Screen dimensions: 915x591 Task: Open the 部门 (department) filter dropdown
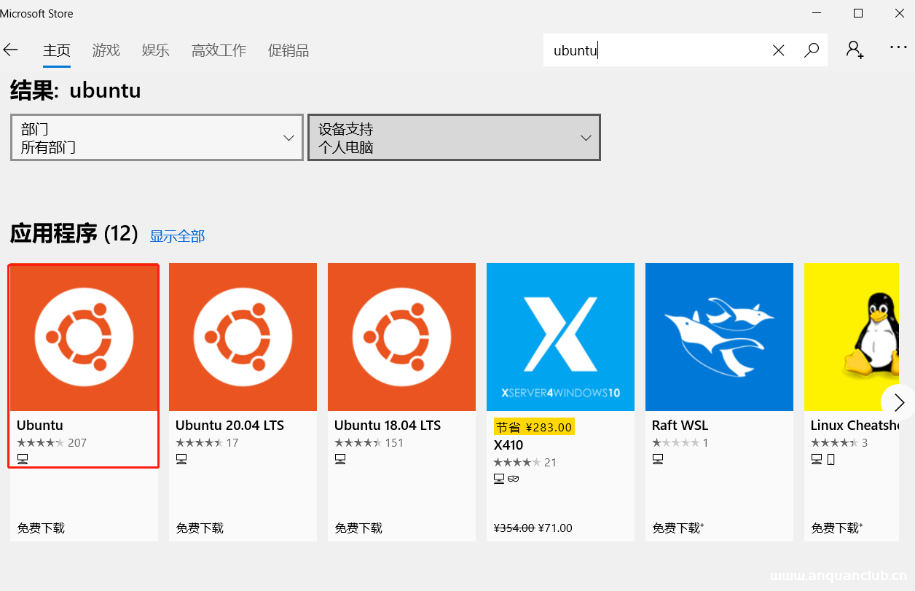[157, 137]
